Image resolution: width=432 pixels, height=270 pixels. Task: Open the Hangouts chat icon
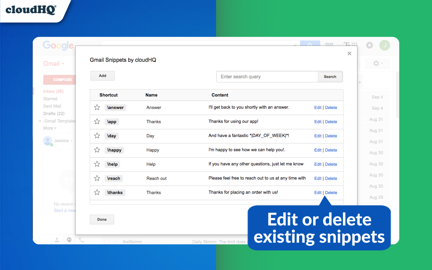69,240
